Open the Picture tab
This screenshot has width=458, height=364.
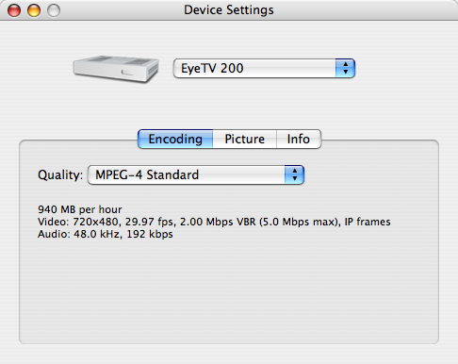(245, 139)
